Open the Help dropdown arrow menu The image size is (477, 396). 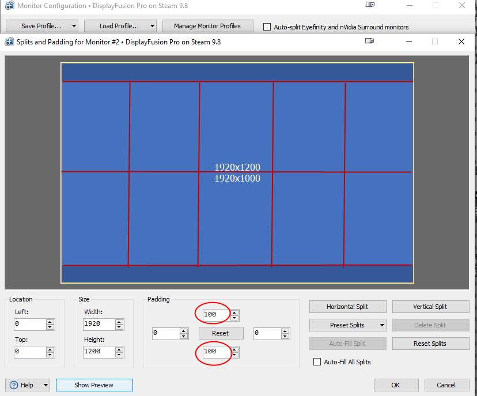tap(46, 385)
